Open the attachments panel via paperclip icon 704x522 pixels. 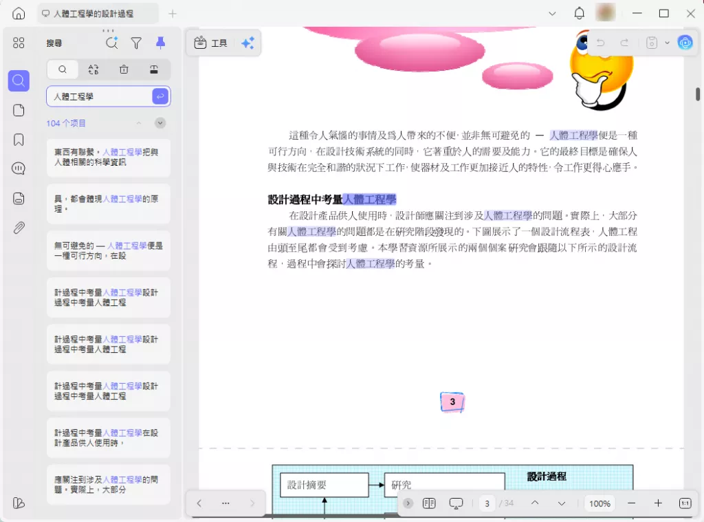pos(19,227)
